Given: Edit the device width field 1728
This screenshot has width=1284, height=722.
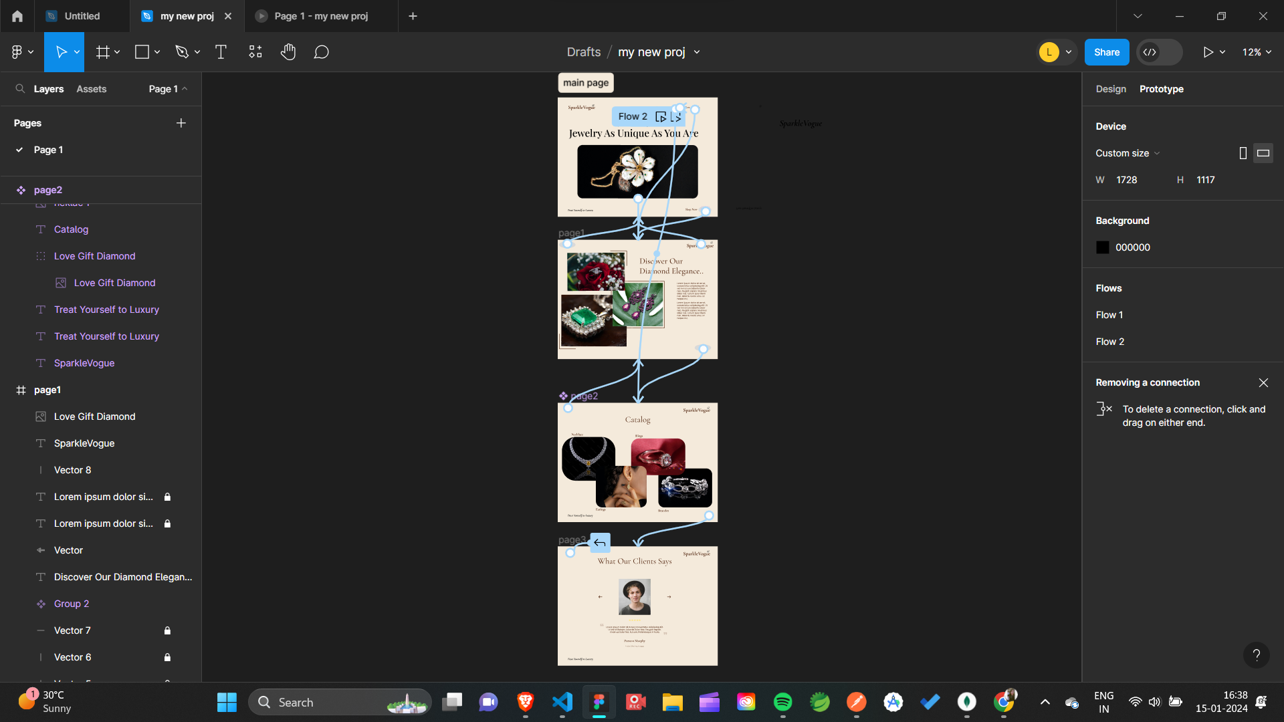Looking at the screenshot, I should coord(1127,180).
